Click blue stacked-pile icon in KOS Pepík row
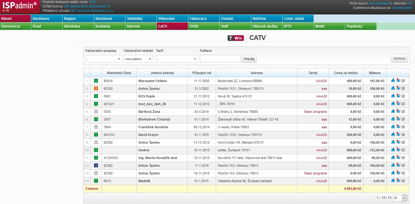The height and width of the screenshot is (204, 415). coord(393,96)
